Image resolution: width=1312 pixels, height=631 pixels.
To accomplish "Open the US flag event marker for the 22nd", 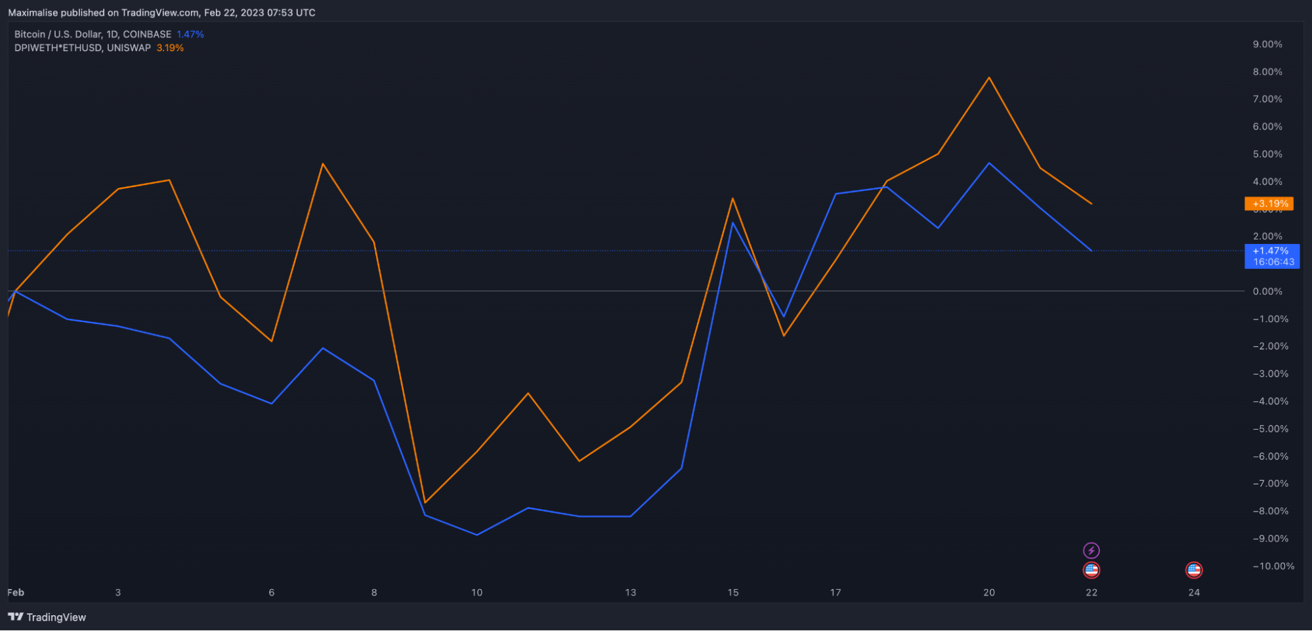I will coord(1091,571).
